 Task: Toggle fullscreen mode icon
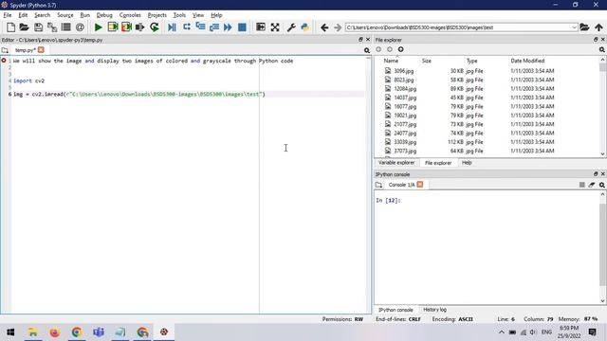click(275, 27)
